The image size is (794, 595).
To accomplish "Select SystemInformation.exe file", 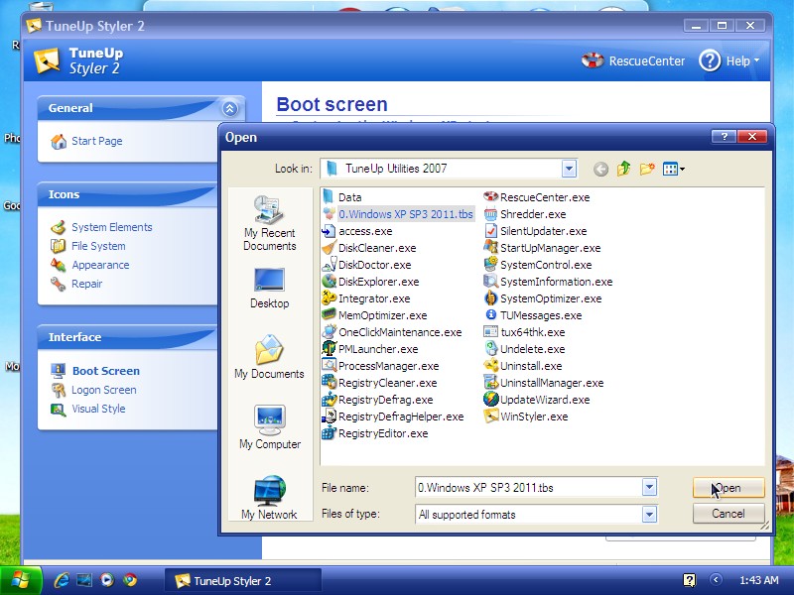I will (x=548, y=282).
